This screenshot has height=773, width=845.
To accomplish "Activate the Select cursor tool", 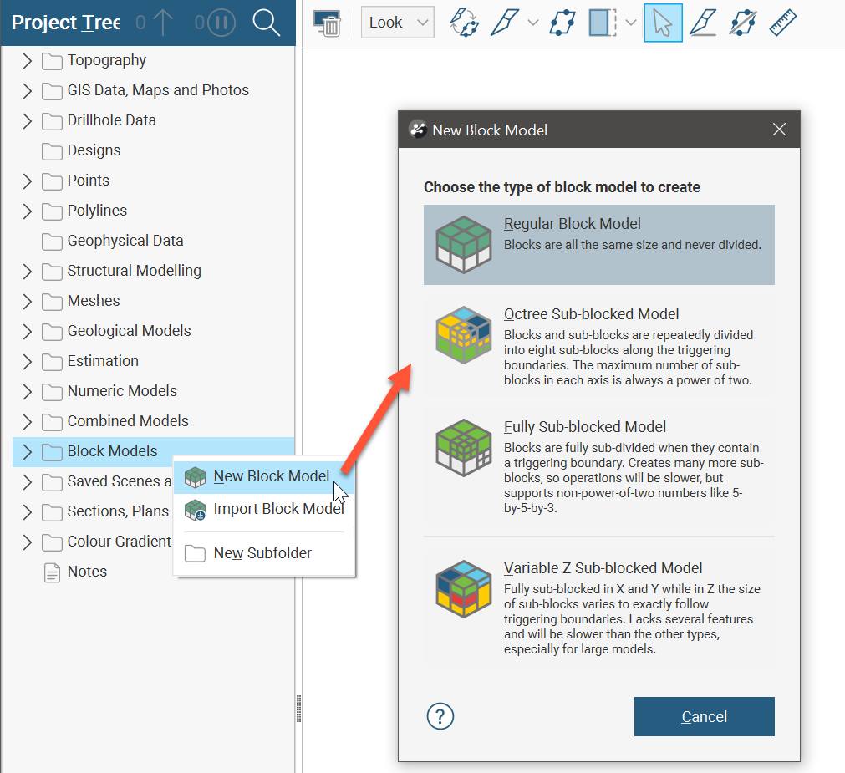I will (663, 23).
